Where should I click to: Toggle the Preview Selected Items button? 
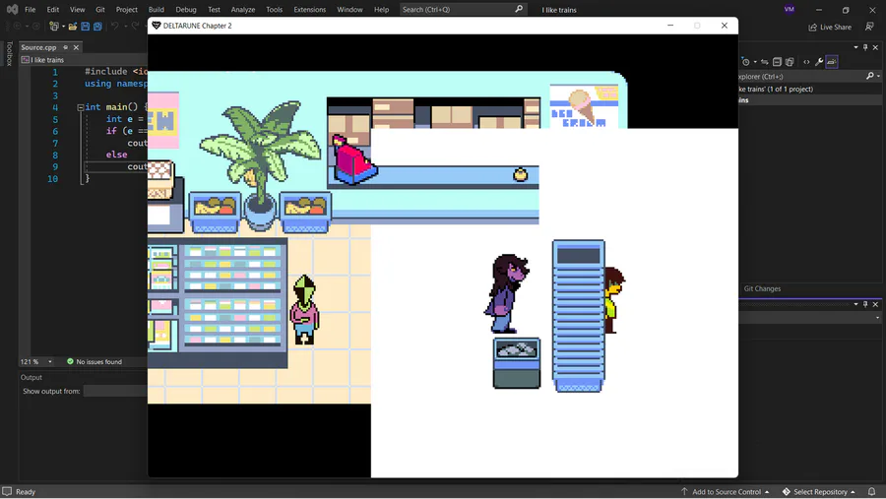[832, 62]
